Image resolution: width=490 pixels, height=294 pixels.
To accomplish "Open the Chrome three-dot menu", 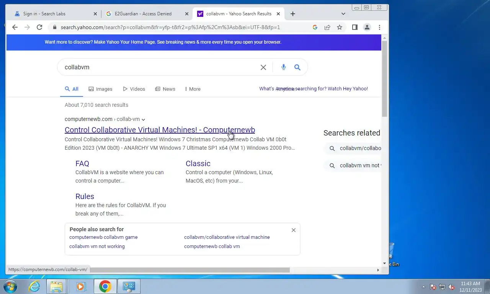I will pos(379,27).
